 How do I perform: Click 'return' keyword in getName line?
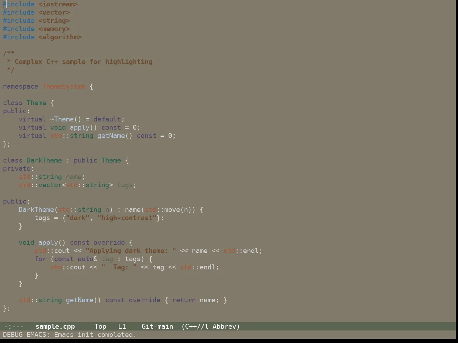coord(184,300)
